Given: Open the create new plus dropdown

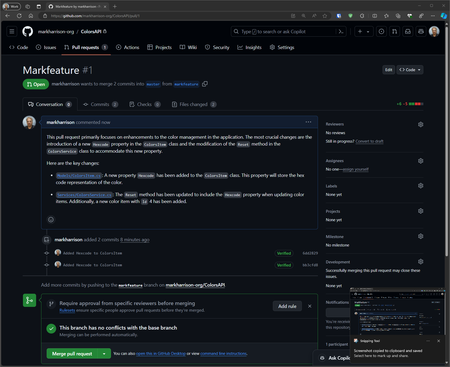Looking at the screenshot, I should (x=364, y=32).
